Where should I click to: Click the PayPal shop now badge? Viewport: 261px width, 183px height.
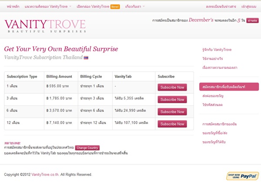243,176
